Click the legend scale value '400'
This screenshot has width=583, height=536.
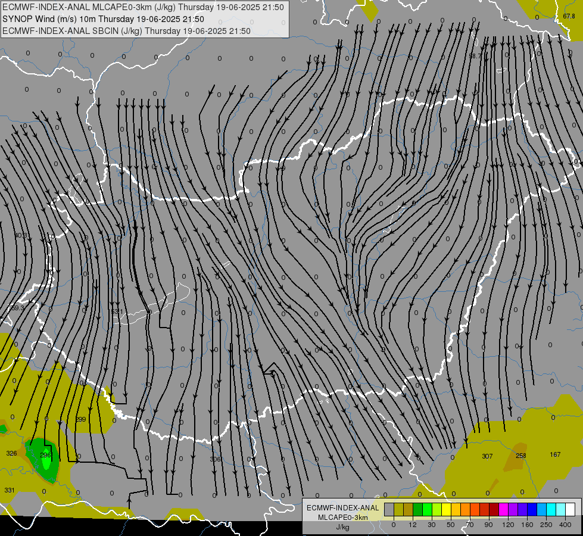coord(565,525)
